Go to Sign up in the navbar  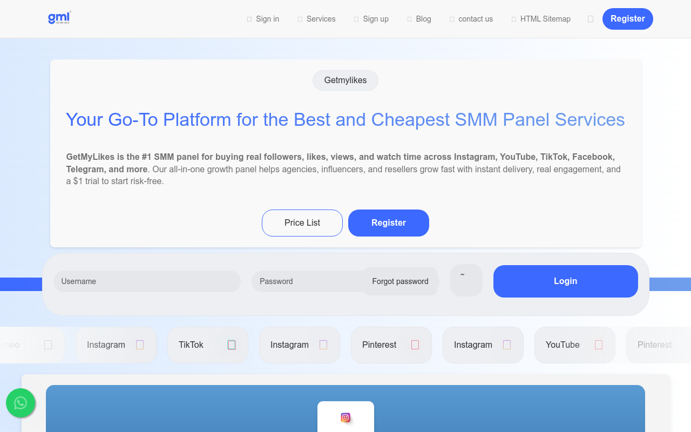pyautogui.click(x=371, y=19)
